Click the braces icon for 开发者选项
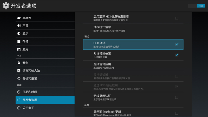 [19, 100]
